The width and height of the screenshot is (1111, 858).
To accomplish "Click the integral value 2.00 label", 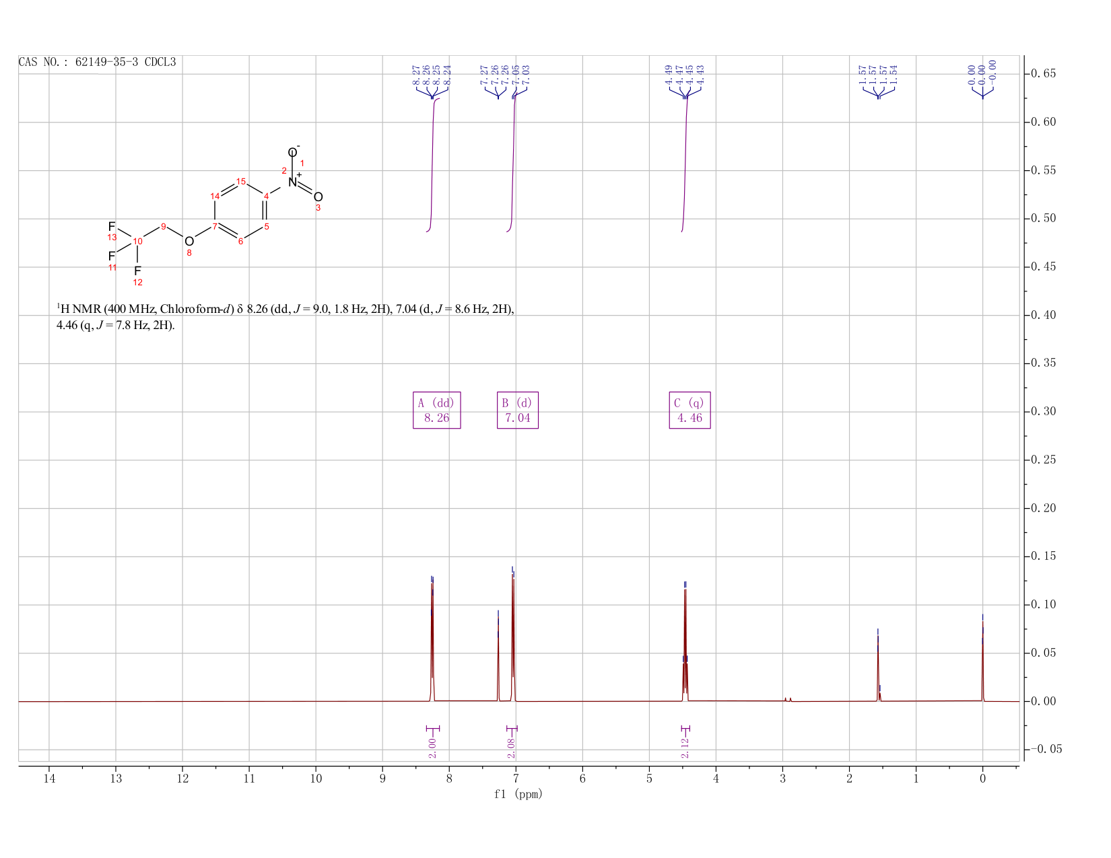I will coord(432,748).
